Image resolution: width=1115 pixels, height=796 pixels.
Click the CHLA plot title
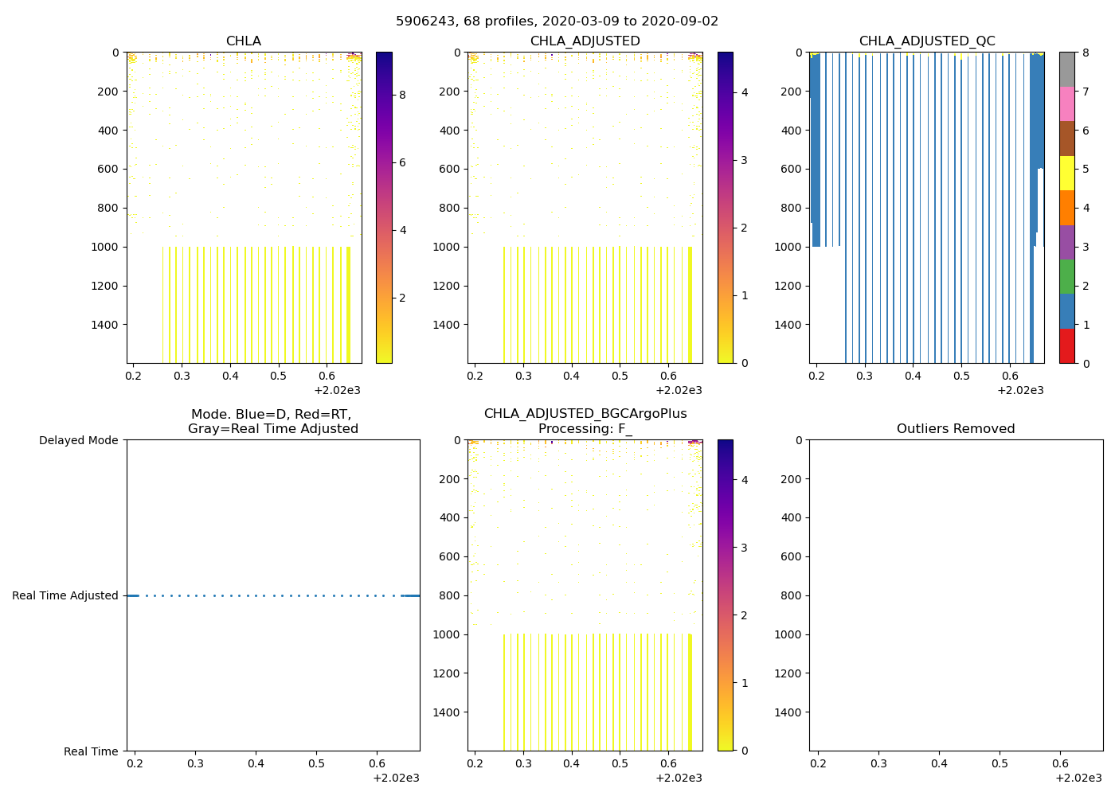tap(243, 41)
